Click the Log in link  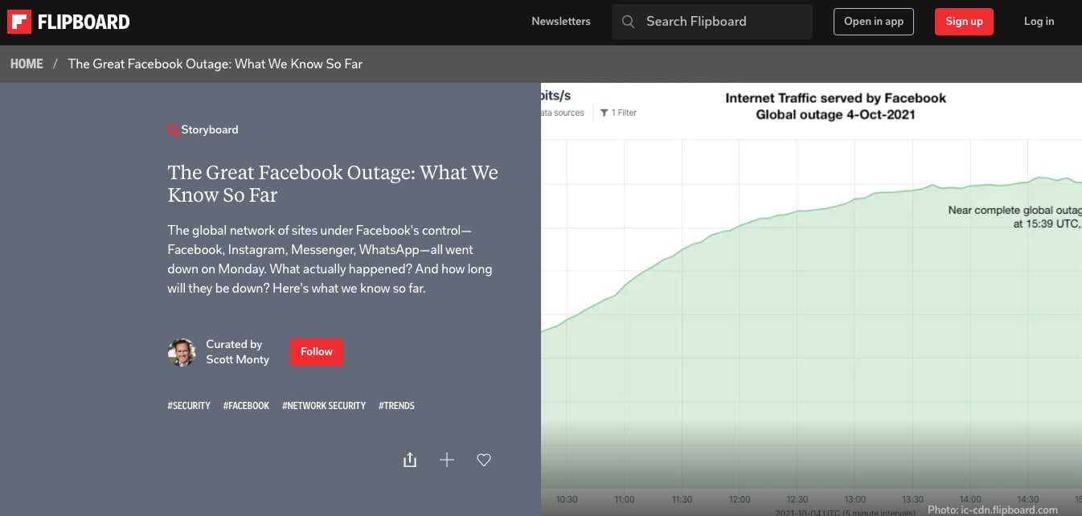[x=1039, y=22]
